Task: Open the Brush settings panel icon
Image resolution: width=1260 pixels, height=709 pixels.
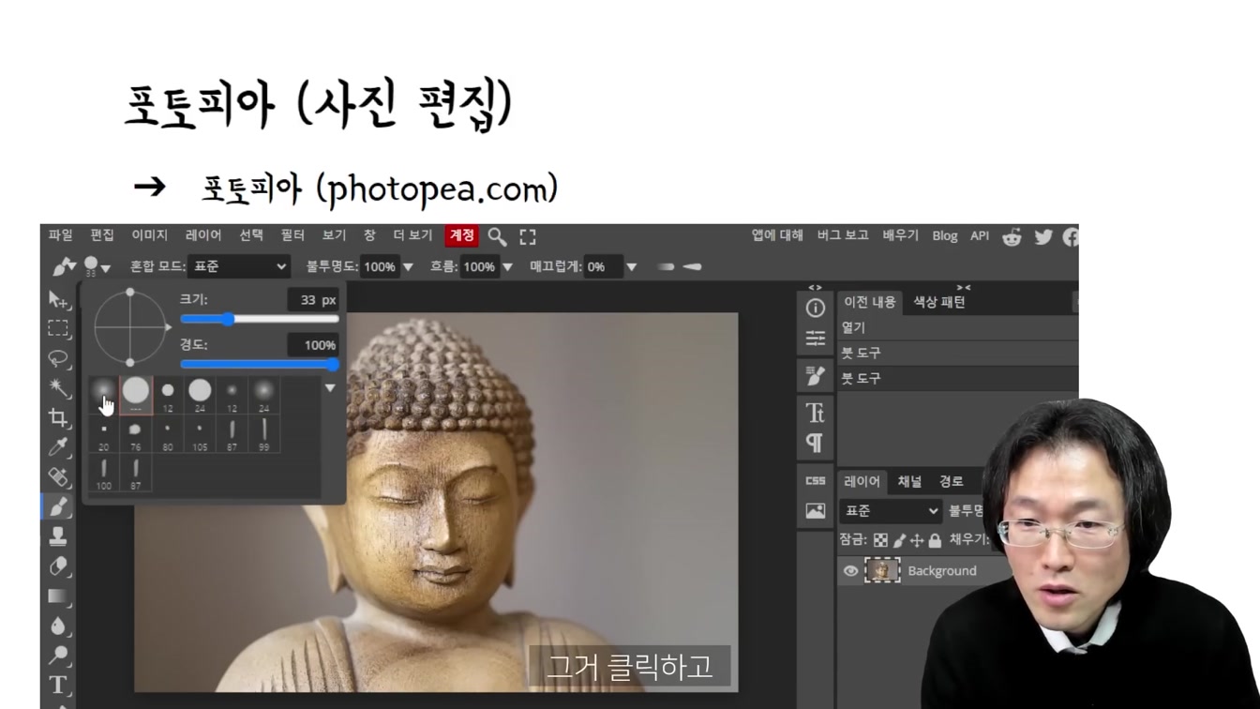Action: tap(816, 375)
